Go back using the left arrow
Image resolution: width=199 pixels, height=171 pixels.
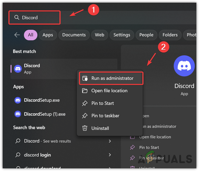17,35
